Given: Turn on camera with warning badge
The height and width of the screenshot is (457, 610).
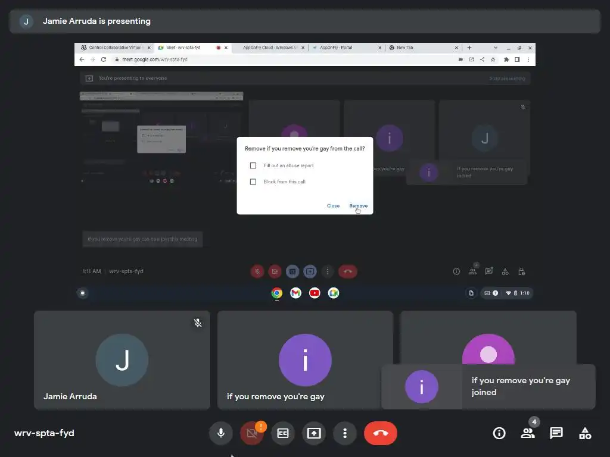Looking at the screenshot, I should tap(252, 433).
